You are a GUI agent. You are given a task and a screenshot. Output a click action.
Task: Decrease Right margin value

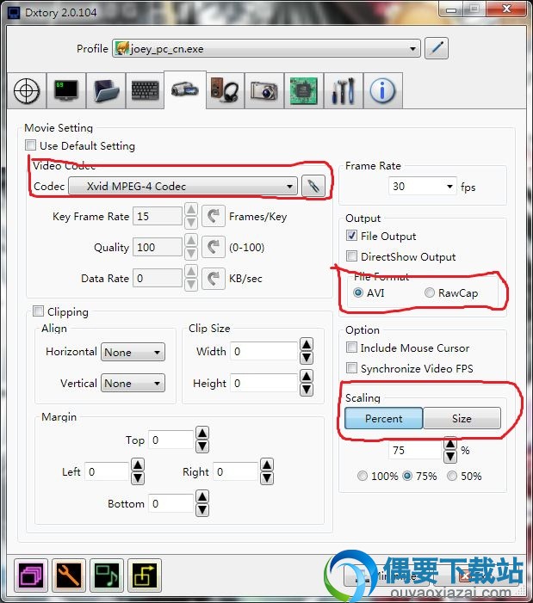267,478
